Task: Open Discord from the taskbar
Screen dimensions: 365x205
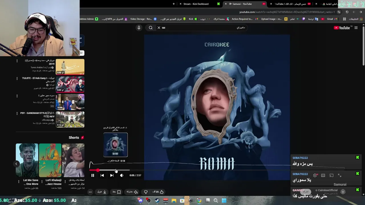Action: 140,200
